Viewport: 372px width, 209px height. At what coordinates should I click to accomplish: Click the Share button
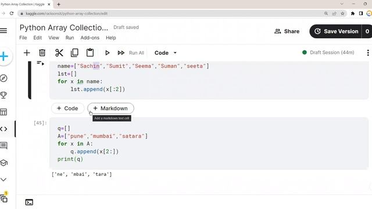pyautogui.click(x=287, y=31)
